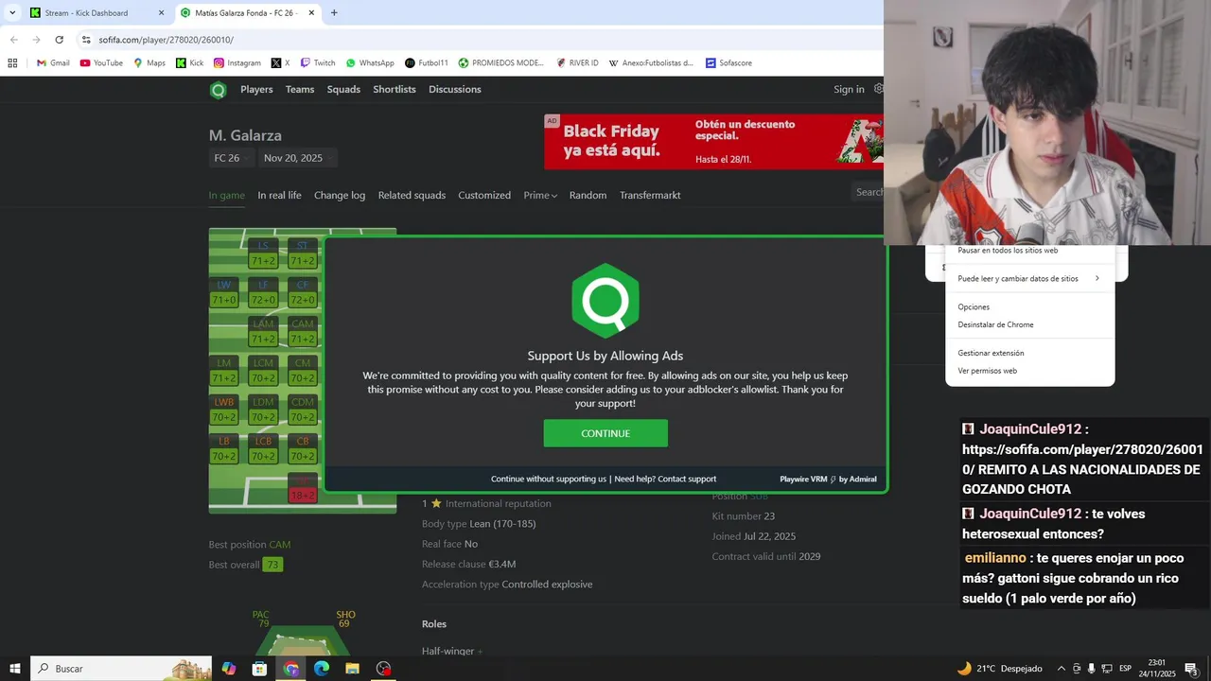
Task: Expand the FC 26 version dropdown
Action: tap(232, 158)
